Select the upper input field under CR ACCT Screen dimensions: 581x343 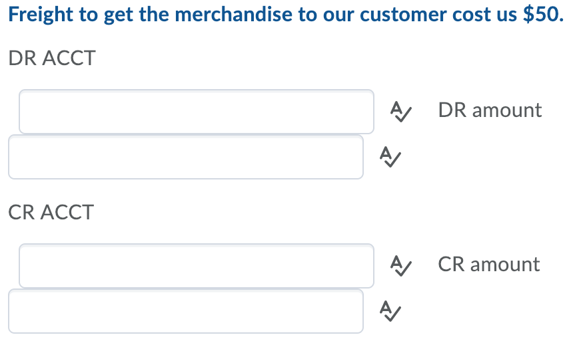point(196,266)
